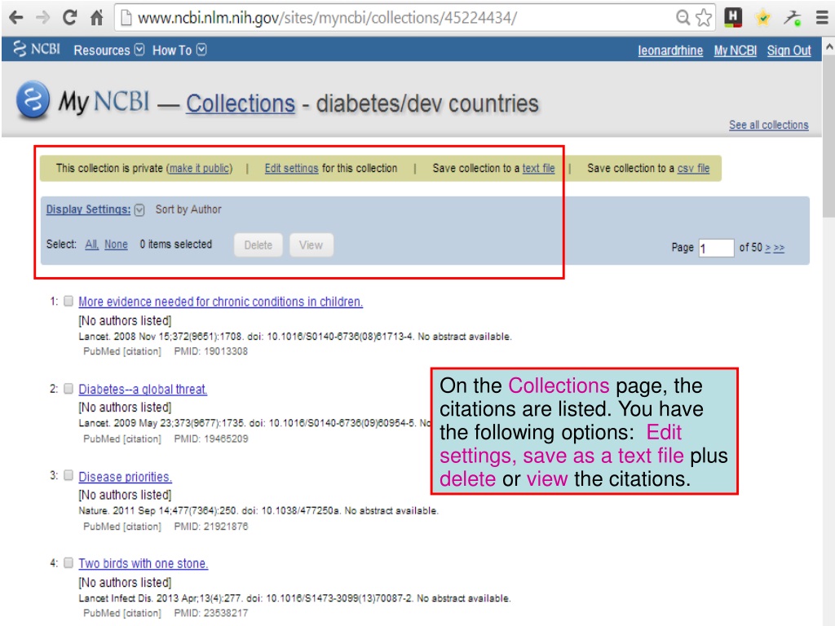
Task: Jump to last page with double arrow
Action: click(x=779, y=248)
